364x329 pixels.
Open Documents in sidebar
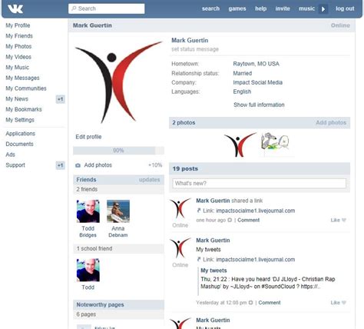click(x=19, y=144)
